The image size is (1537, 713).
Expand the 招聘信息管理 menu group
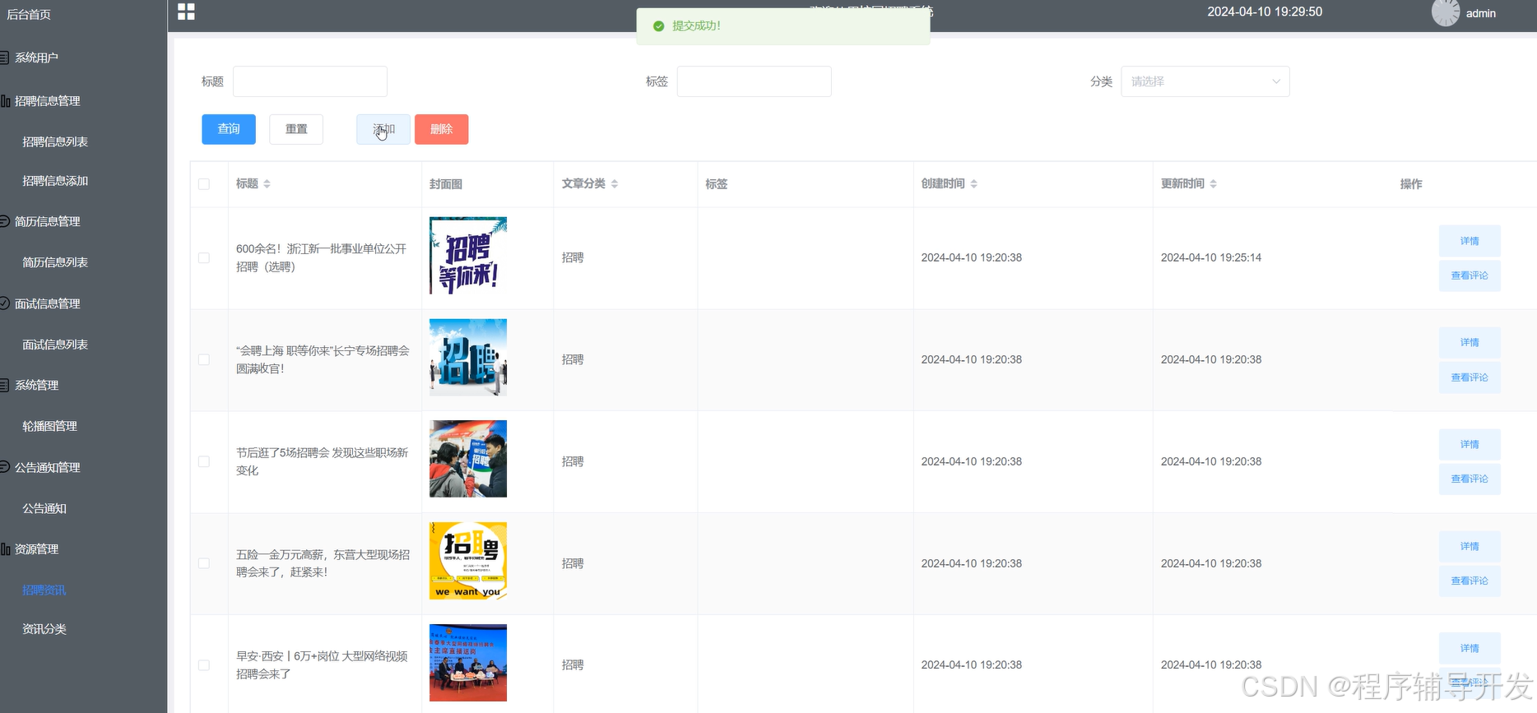(48, 101)
